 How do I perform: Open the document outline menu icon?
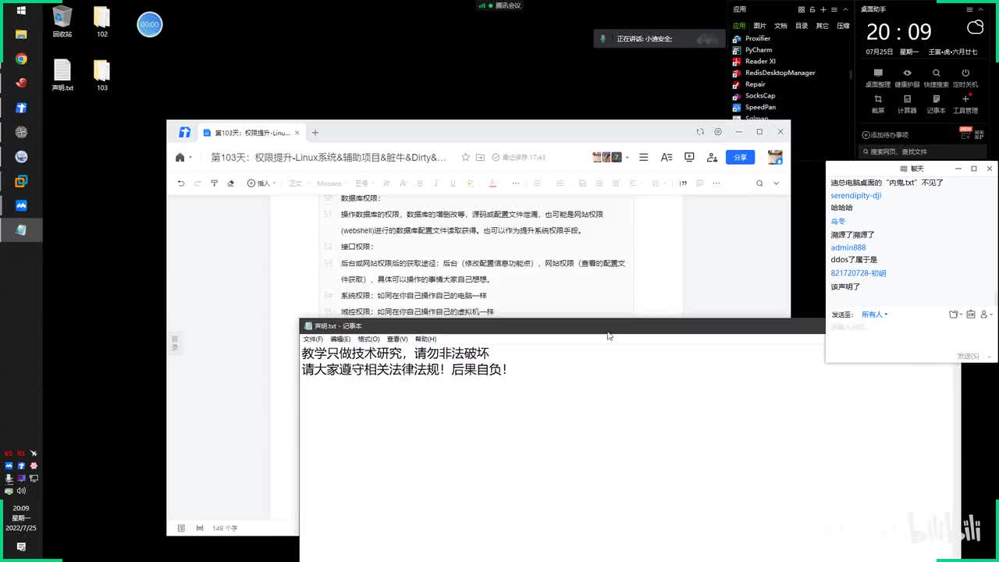[x=643, y=157]
